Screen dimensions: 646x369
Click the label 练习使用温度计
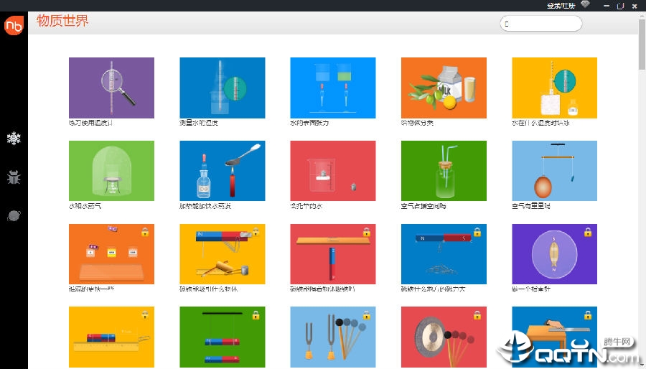[90, 123]
